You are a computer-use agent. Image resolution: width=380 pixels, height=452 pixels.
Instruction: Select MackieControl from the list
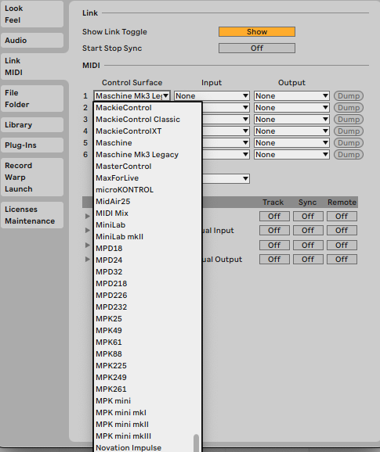[x=147, y=108]
